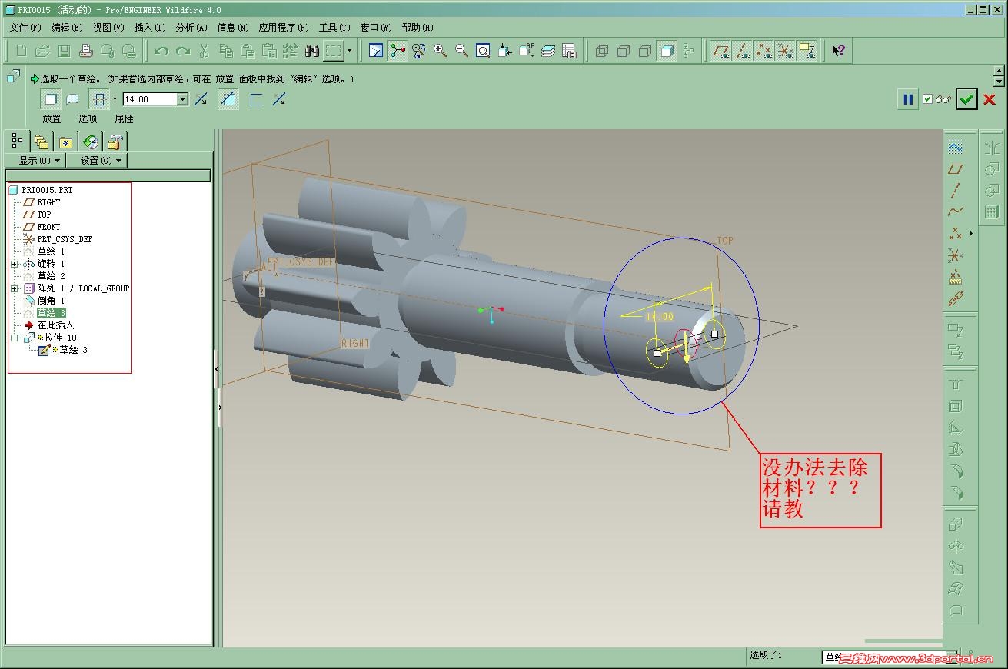This screenshot has width=1008, height=669.
Task: Click the Shell tool icon
Action: [956, 406]
